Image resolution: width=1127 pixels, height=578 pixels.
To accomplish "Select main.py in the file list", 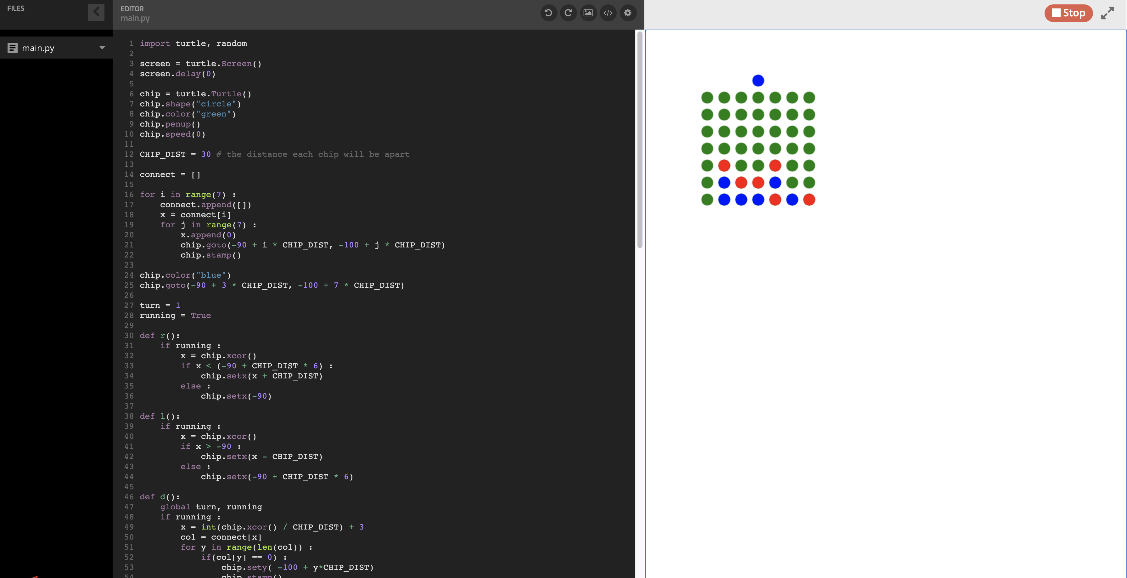I will pos(56,48).
